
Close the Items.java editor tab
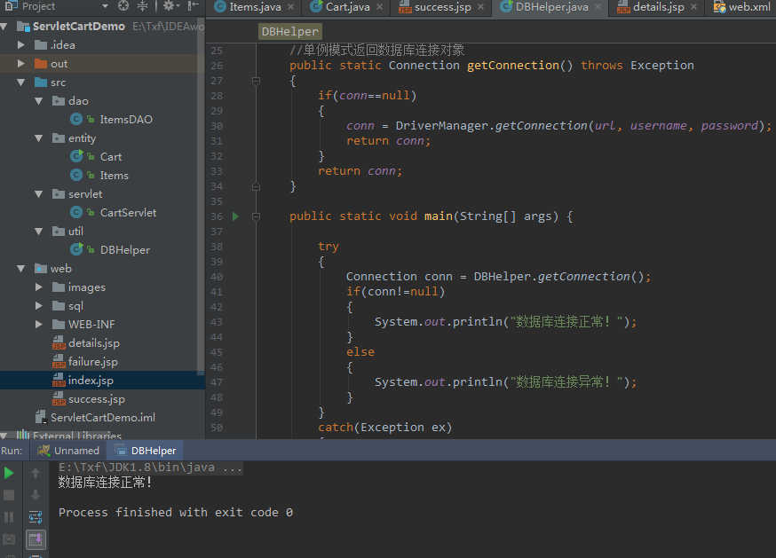290,7
